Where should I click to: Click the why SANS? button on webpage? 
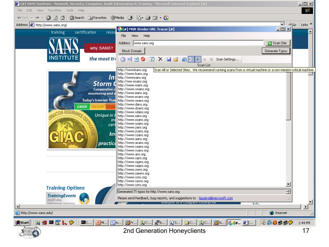click(x=100, y=48)
